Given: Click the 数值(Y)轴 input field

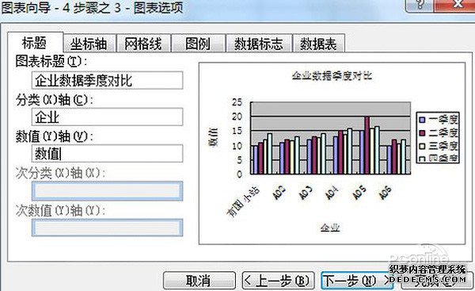Looking at the screenshot, I should point(107,154).
